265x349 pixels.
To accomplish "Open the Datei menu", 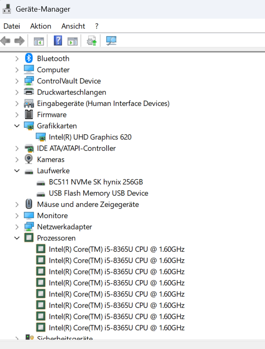I will pos(12,26).
